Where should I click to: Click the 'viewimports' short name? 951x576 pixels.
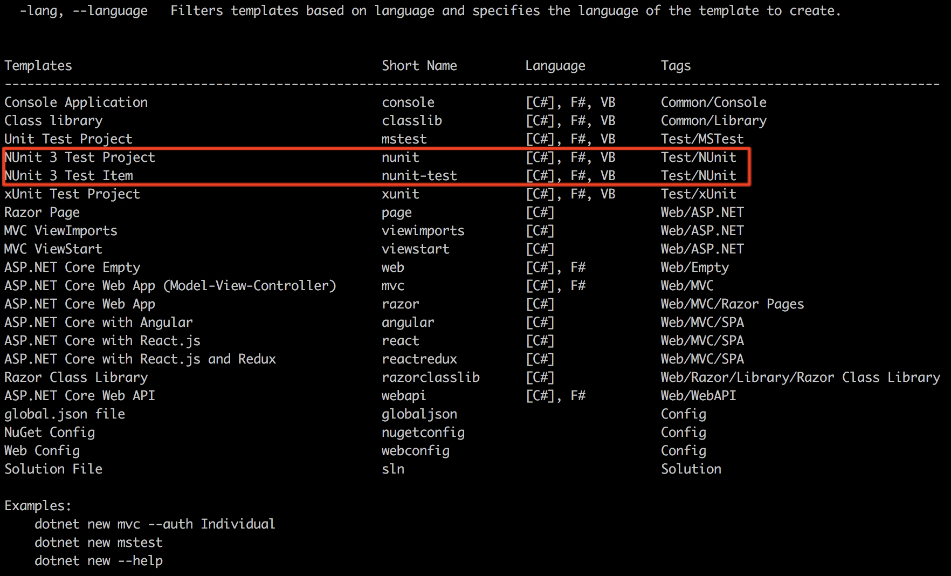click(423, 231)
